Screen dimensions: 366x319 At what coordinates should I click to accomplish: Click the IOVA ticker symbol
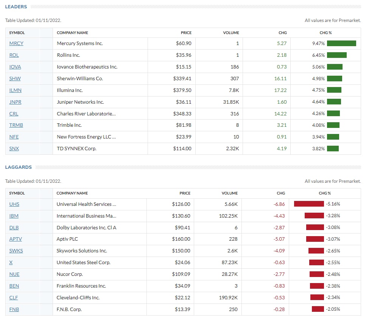click(x=15, y=67)
